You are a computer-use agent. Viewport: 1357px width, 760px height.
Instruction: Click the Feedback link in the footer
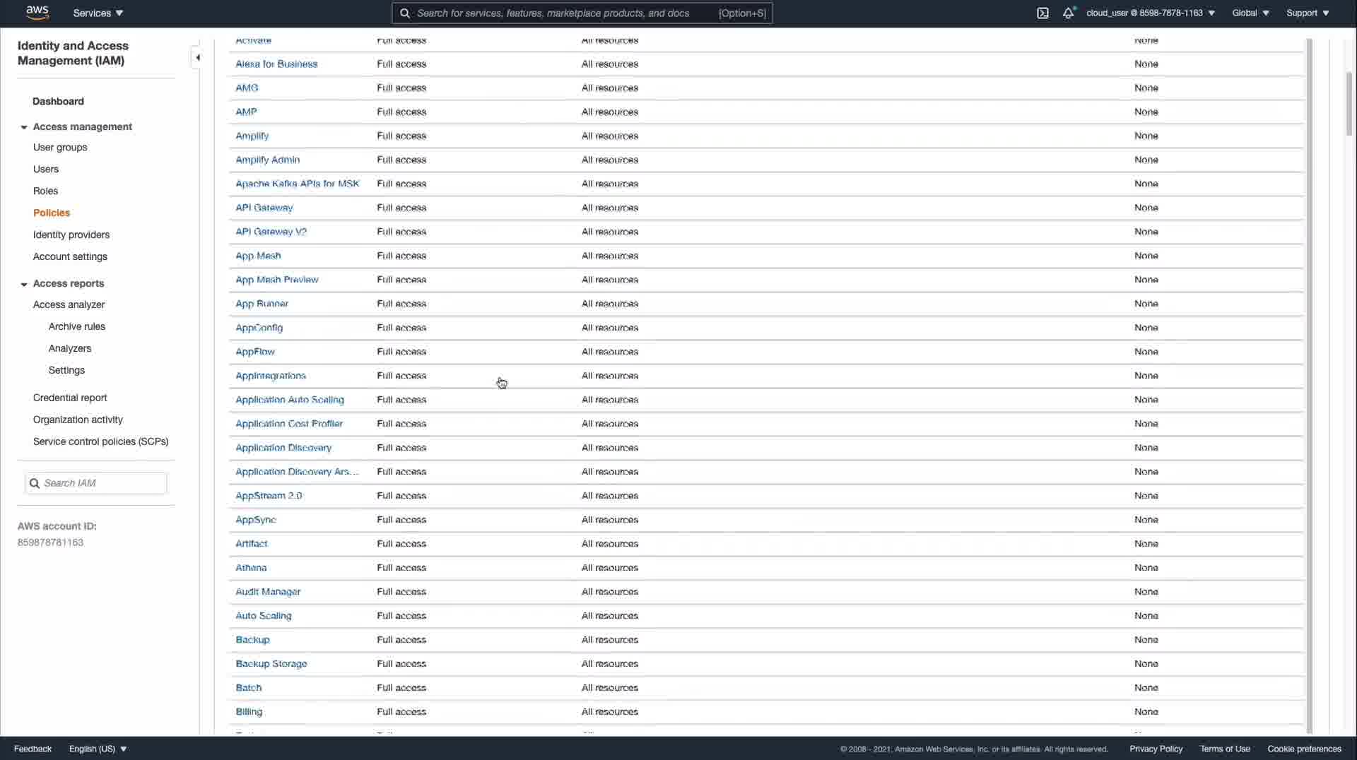click(33, 749)
